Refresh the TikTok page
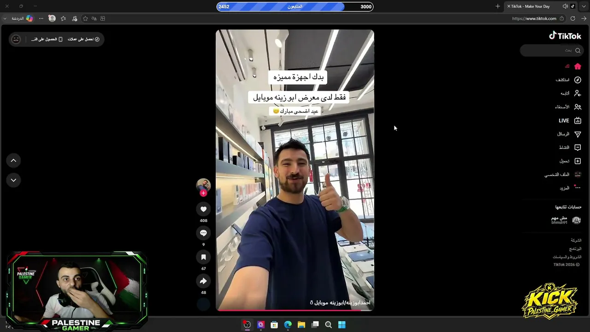Viewport: 590px width, 332px height. click(x=573, y=18)
